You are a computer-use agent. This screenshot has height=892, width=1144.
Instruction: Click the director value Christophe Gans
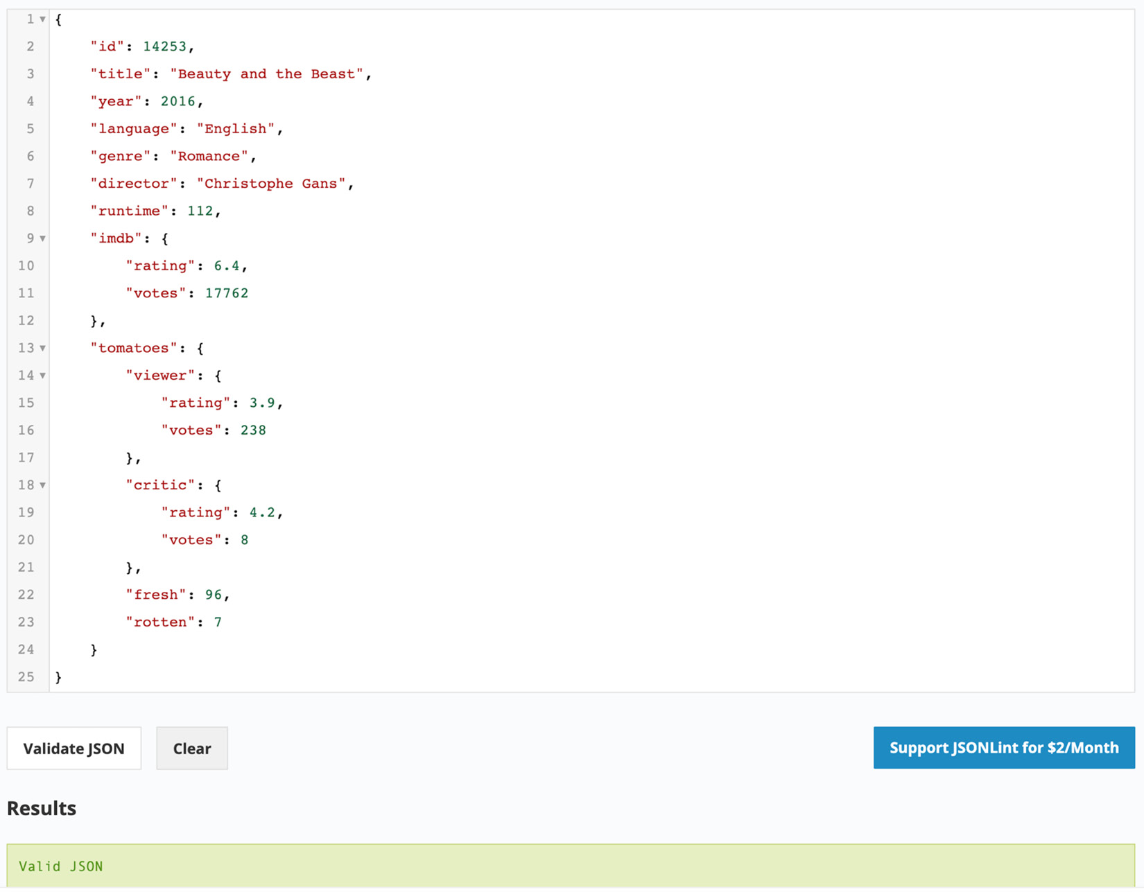(x=272, y=183)
